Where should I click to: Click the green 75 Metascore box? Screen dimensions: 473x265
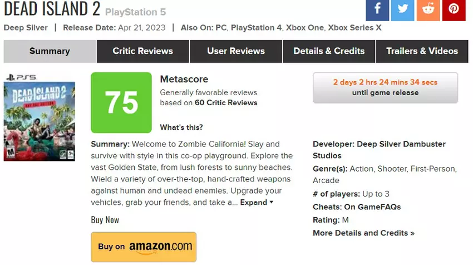121,102
